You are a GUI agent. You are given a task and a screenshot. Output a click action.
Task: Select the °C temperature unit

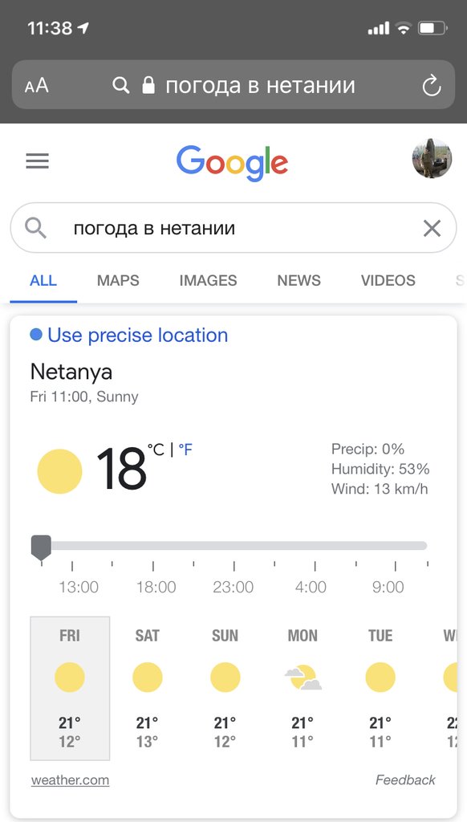[x=156, y=450]
